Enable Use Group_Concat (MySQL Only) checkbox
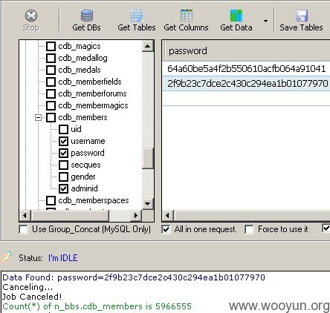This screenshot has height=313, width=330. tap(24, 229)
